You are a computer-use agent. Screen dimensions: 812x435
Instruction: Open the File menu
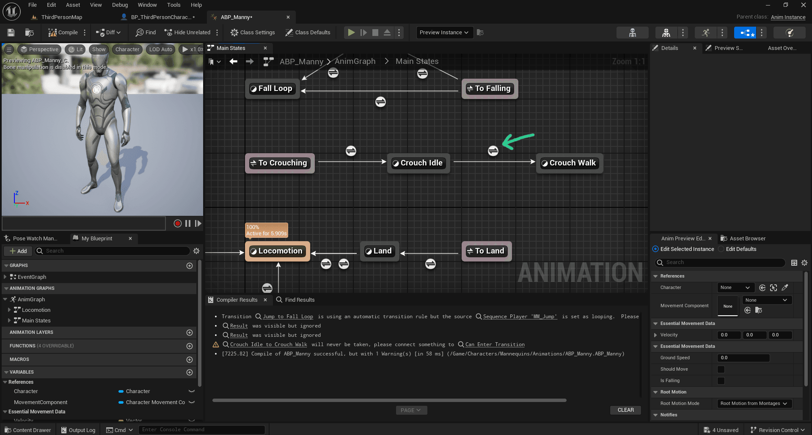point(33,5)
